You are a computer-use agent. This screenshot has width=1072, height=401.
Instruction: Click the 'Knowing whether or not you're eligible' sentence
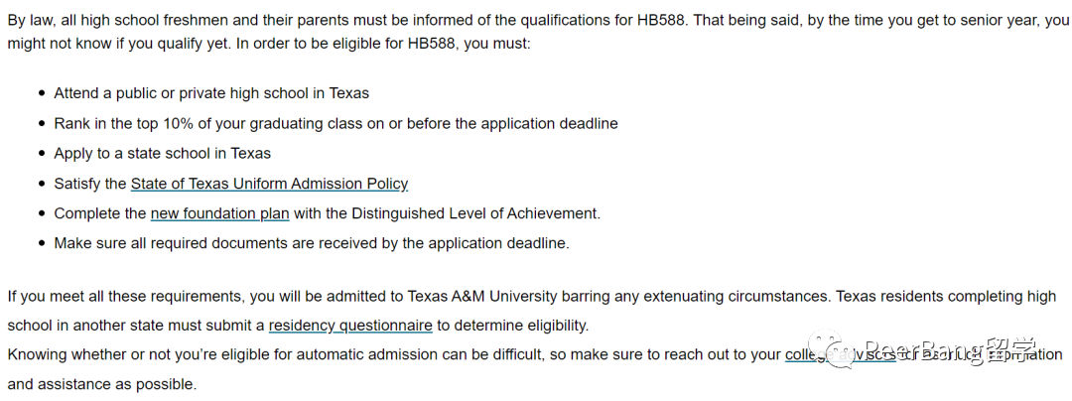pyautogui.click(x=535, y=369)
